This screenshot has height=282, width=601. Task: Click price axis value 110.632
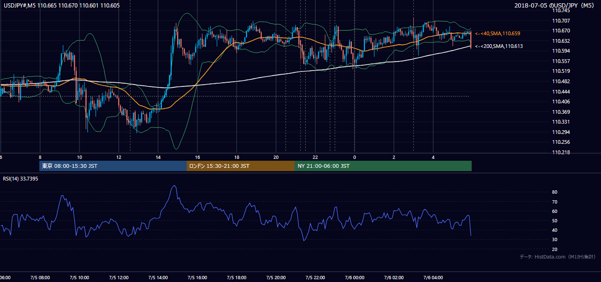tap(561, 41)
